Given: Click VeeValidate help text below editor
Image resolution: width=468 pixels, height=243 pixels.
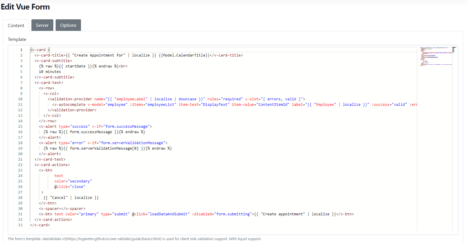Looking at the screenshot, I should [x=135, y=239].
